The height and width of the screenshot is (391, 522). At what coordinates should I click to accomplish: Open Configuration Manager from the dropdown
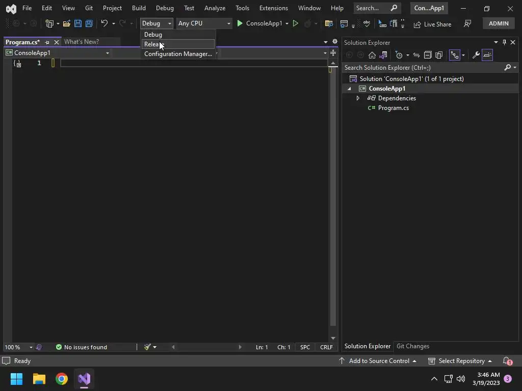coord(178,54)
